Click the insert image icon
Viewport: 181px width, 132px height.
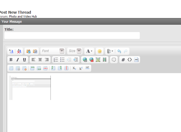click(98, 60)
